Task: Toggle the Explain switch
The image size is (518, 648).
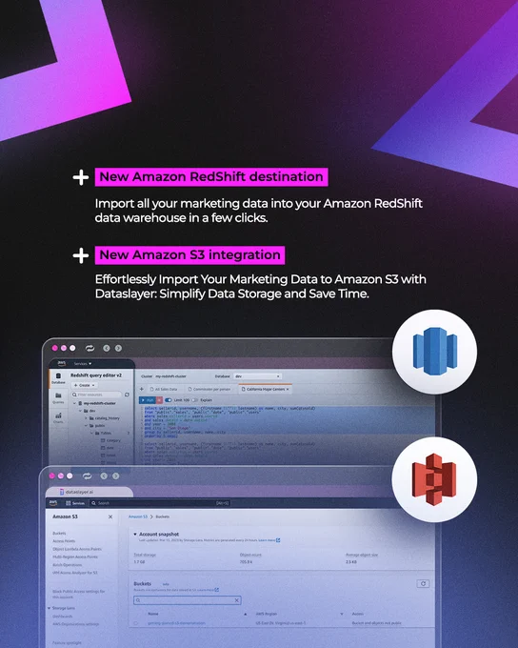Action: (x=195, y=400)
